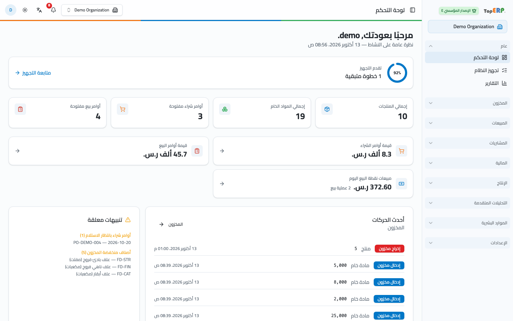Expand the المشتريات sidebar section

467,143
